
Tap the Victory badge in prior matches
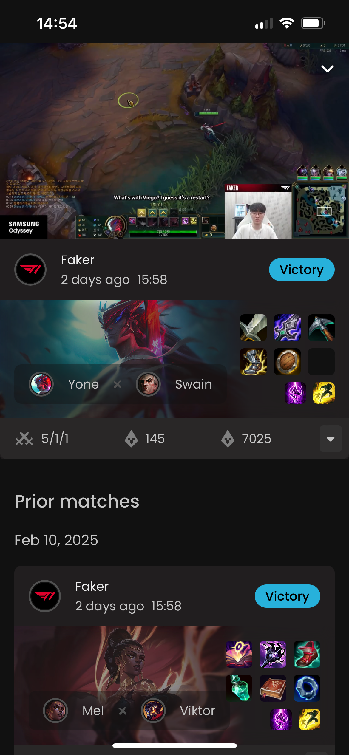288,596
